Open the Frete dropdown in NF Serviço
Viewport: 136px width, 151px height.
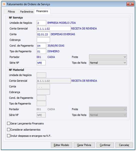coord(108,57)
